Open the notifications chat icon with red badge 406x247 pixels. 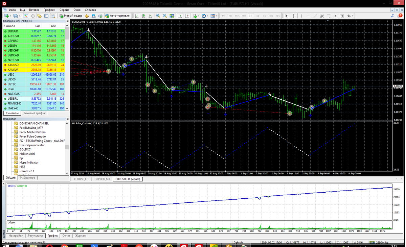click(x=400, y=16)
